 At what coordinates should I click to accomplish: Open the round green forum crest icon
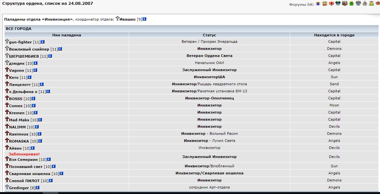coord(351,4)
